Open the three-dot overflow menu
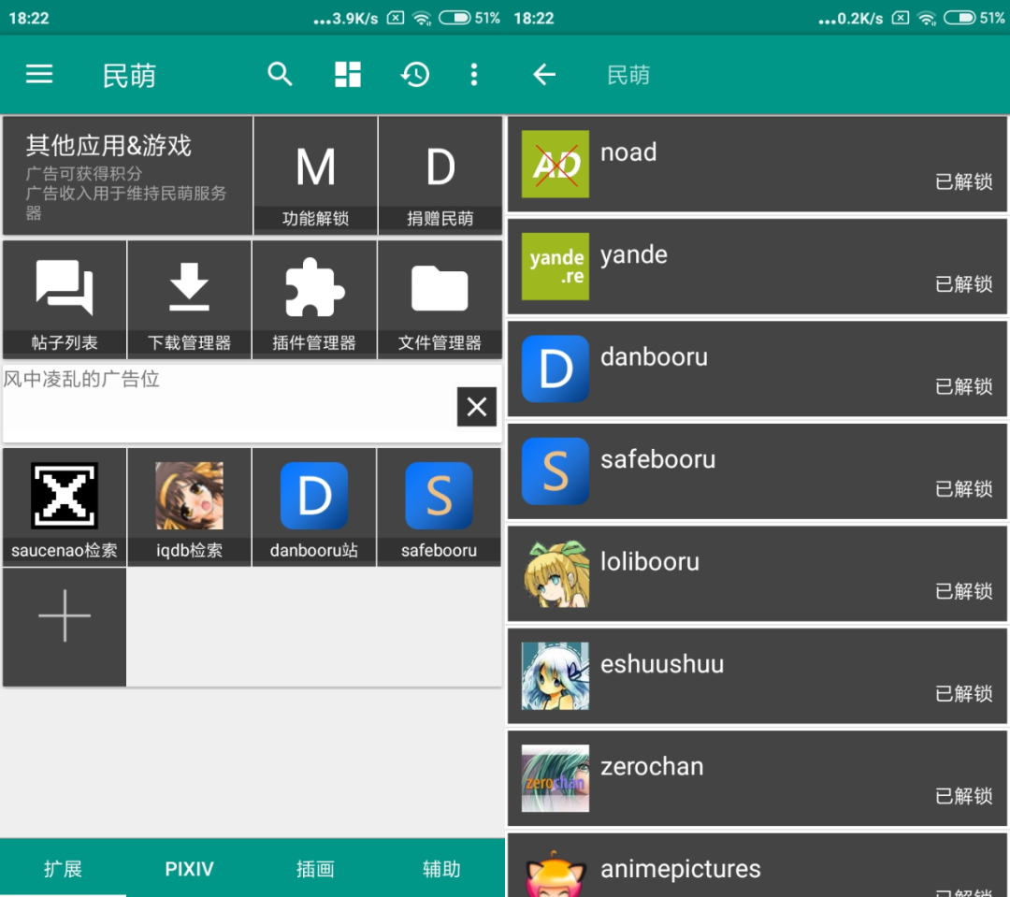The width and height of the screenshot is (1010, 897). click(474, 75)
